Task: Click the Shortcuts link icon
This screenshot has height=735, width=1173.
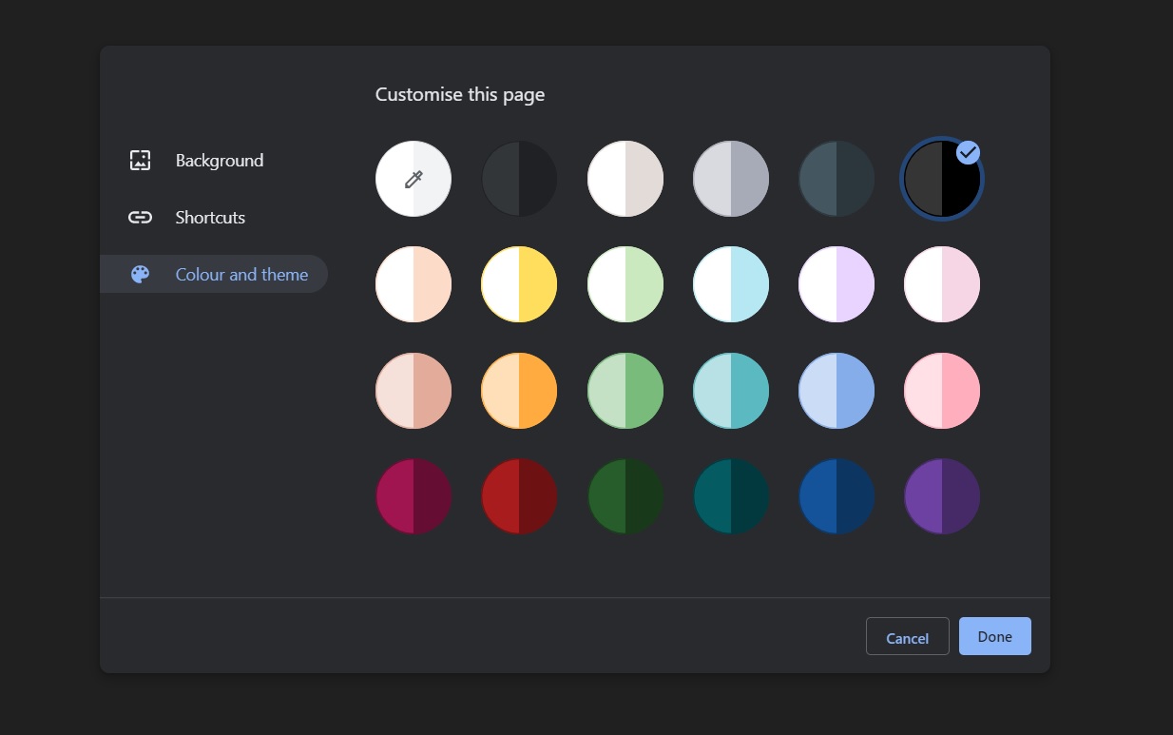Action: tap(140, 218)
